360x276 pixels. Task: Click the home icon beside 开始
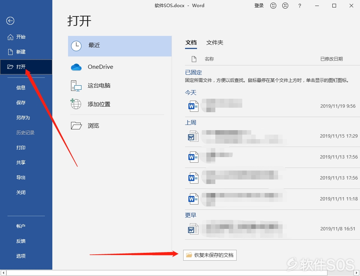(x=10, y=37)
